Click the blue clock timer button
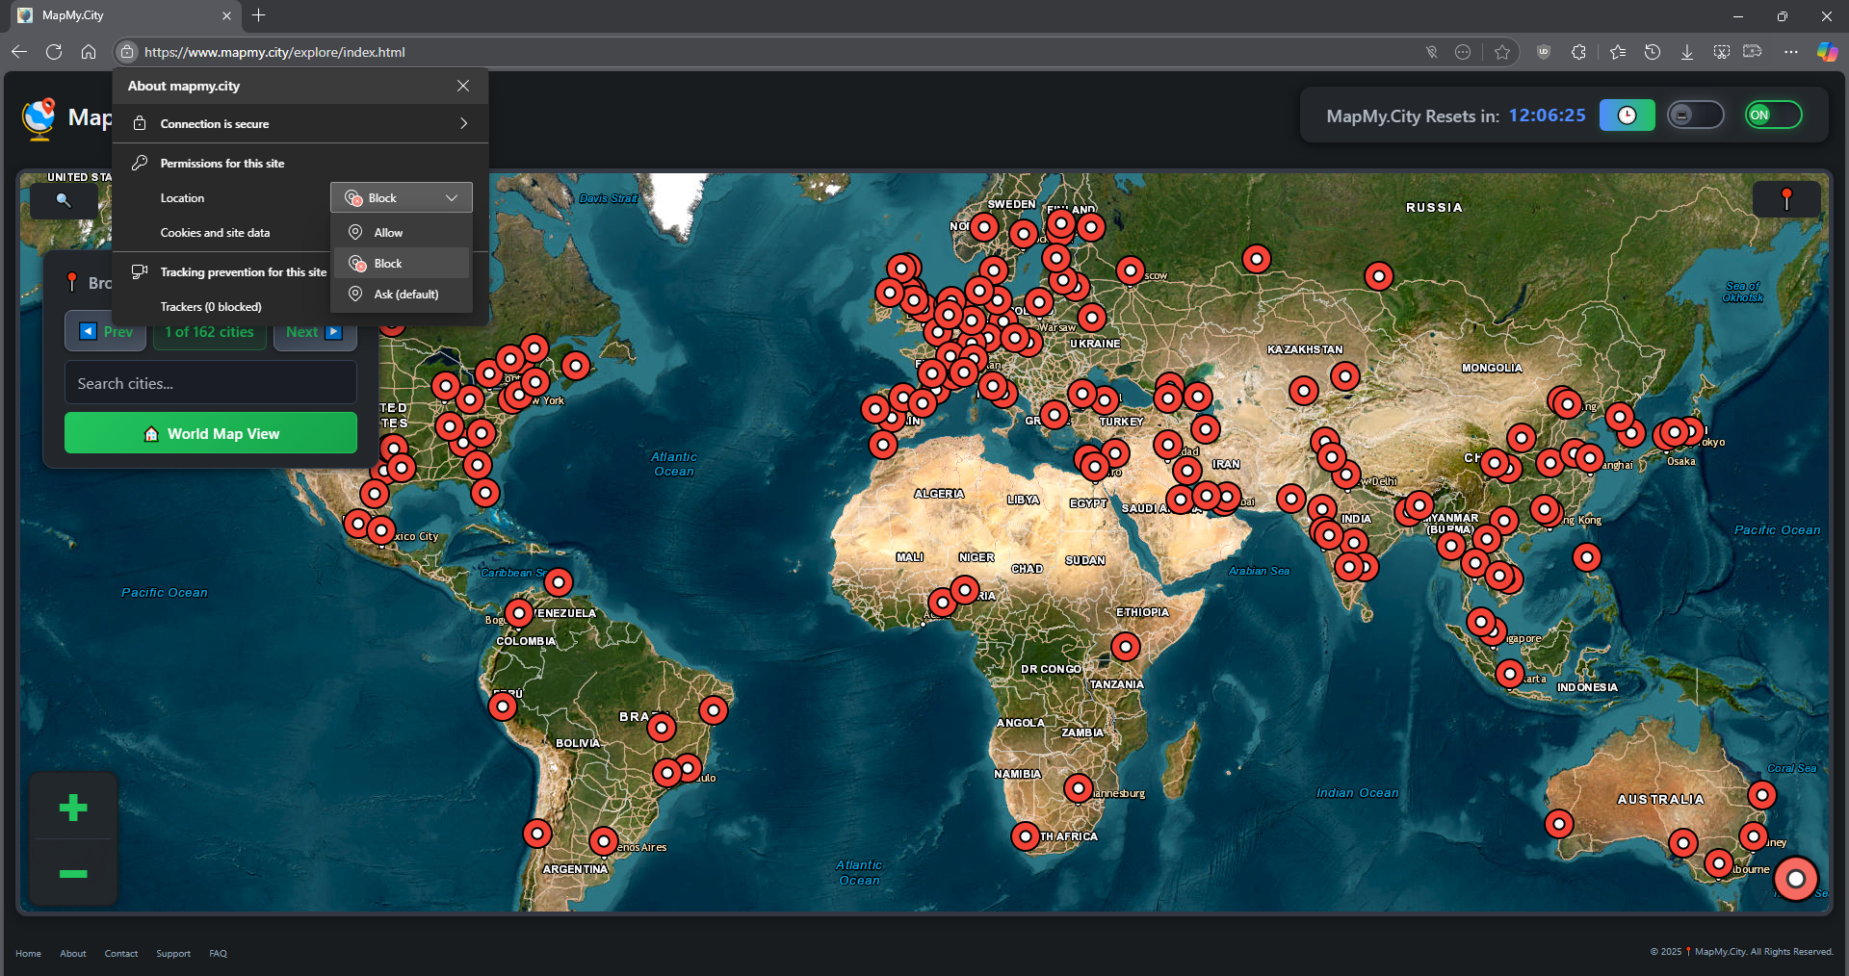This screenshot has height=976, width=1849. pos(1627,116)
